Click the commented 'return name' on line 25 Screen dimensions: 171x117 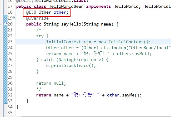click(x=60, y=54)
